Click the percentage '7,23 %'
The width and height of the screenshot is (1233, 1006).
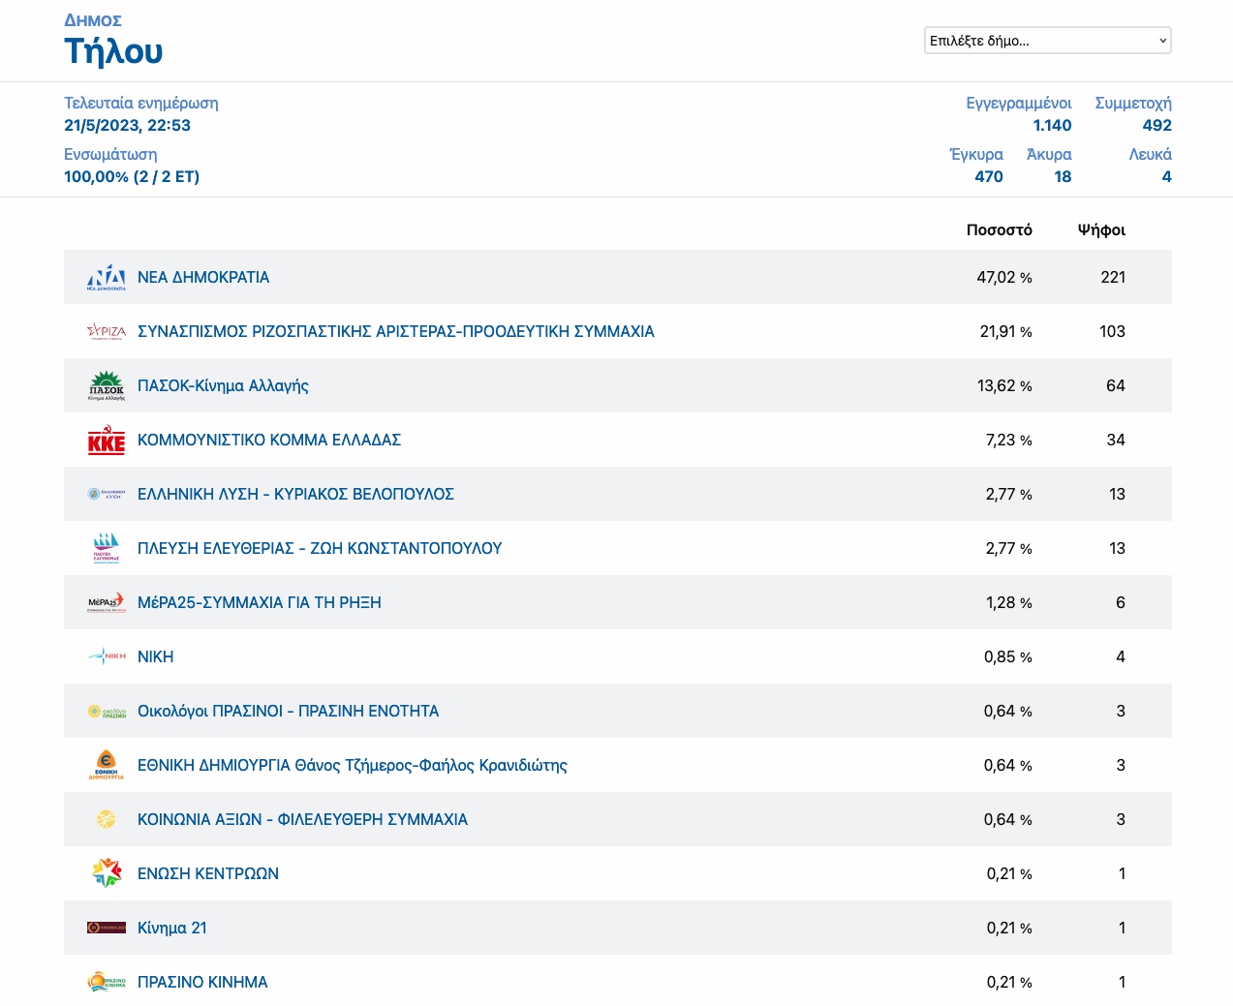(x=1009, y=440)
